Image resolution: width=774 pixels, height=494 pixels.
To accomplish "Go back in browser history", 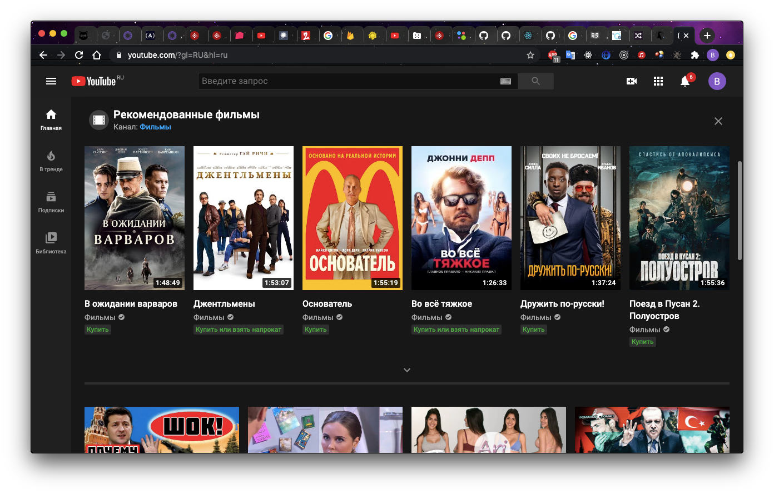I will (x=43, y=55).
